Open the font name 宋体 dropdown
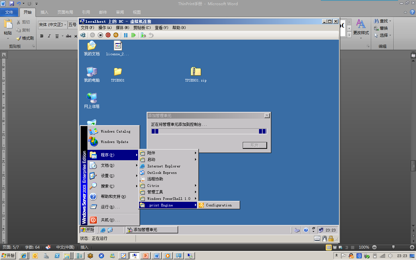The height and width of the screenshot is (260, 416). tap(65, 25)
